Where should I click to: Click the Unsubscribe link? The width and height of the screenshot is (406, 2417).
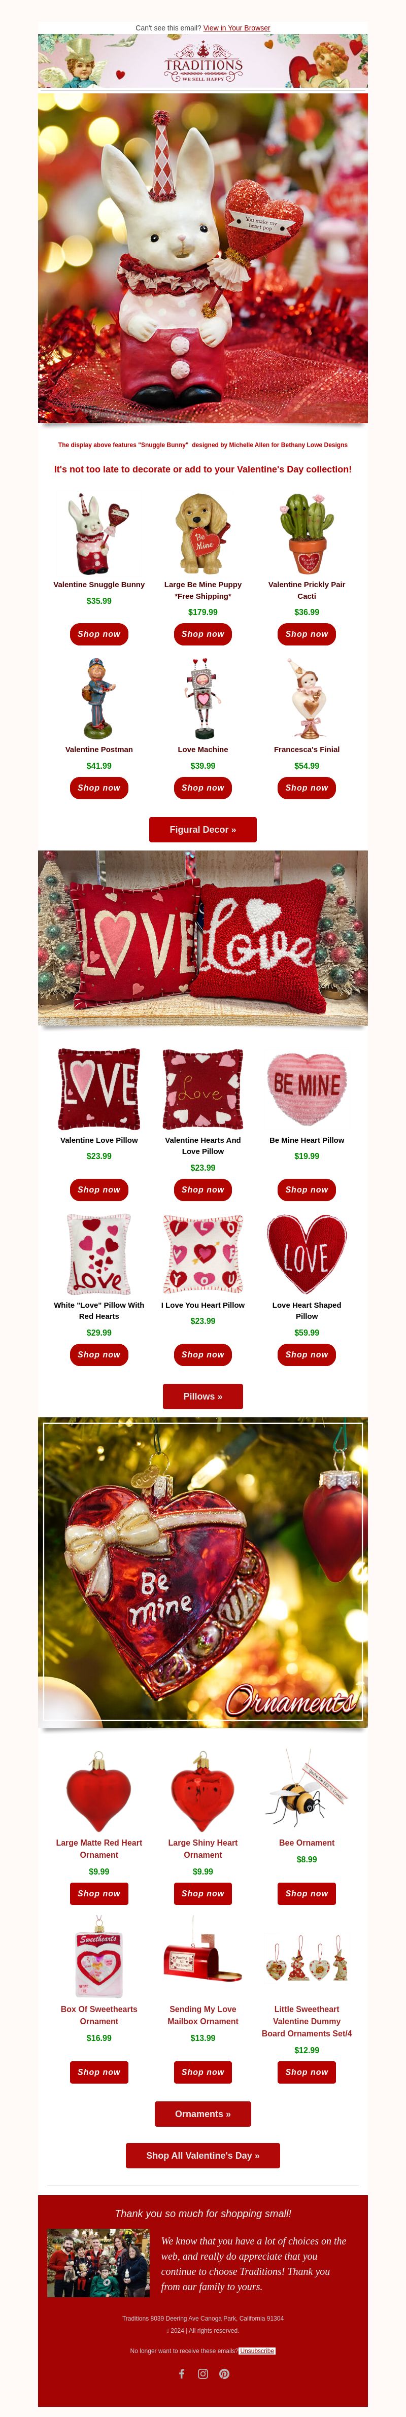[x=257, y=2351]
